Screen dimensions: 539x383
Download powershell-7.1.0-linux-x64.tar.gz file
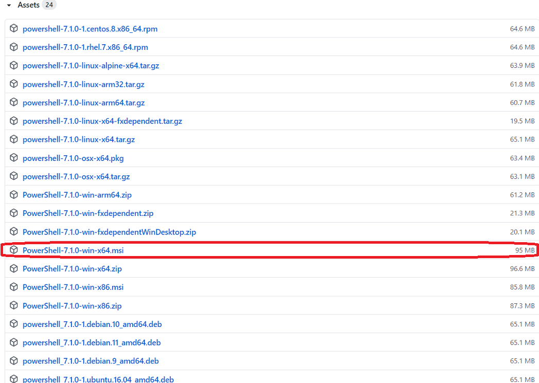[x=79, y=140]
